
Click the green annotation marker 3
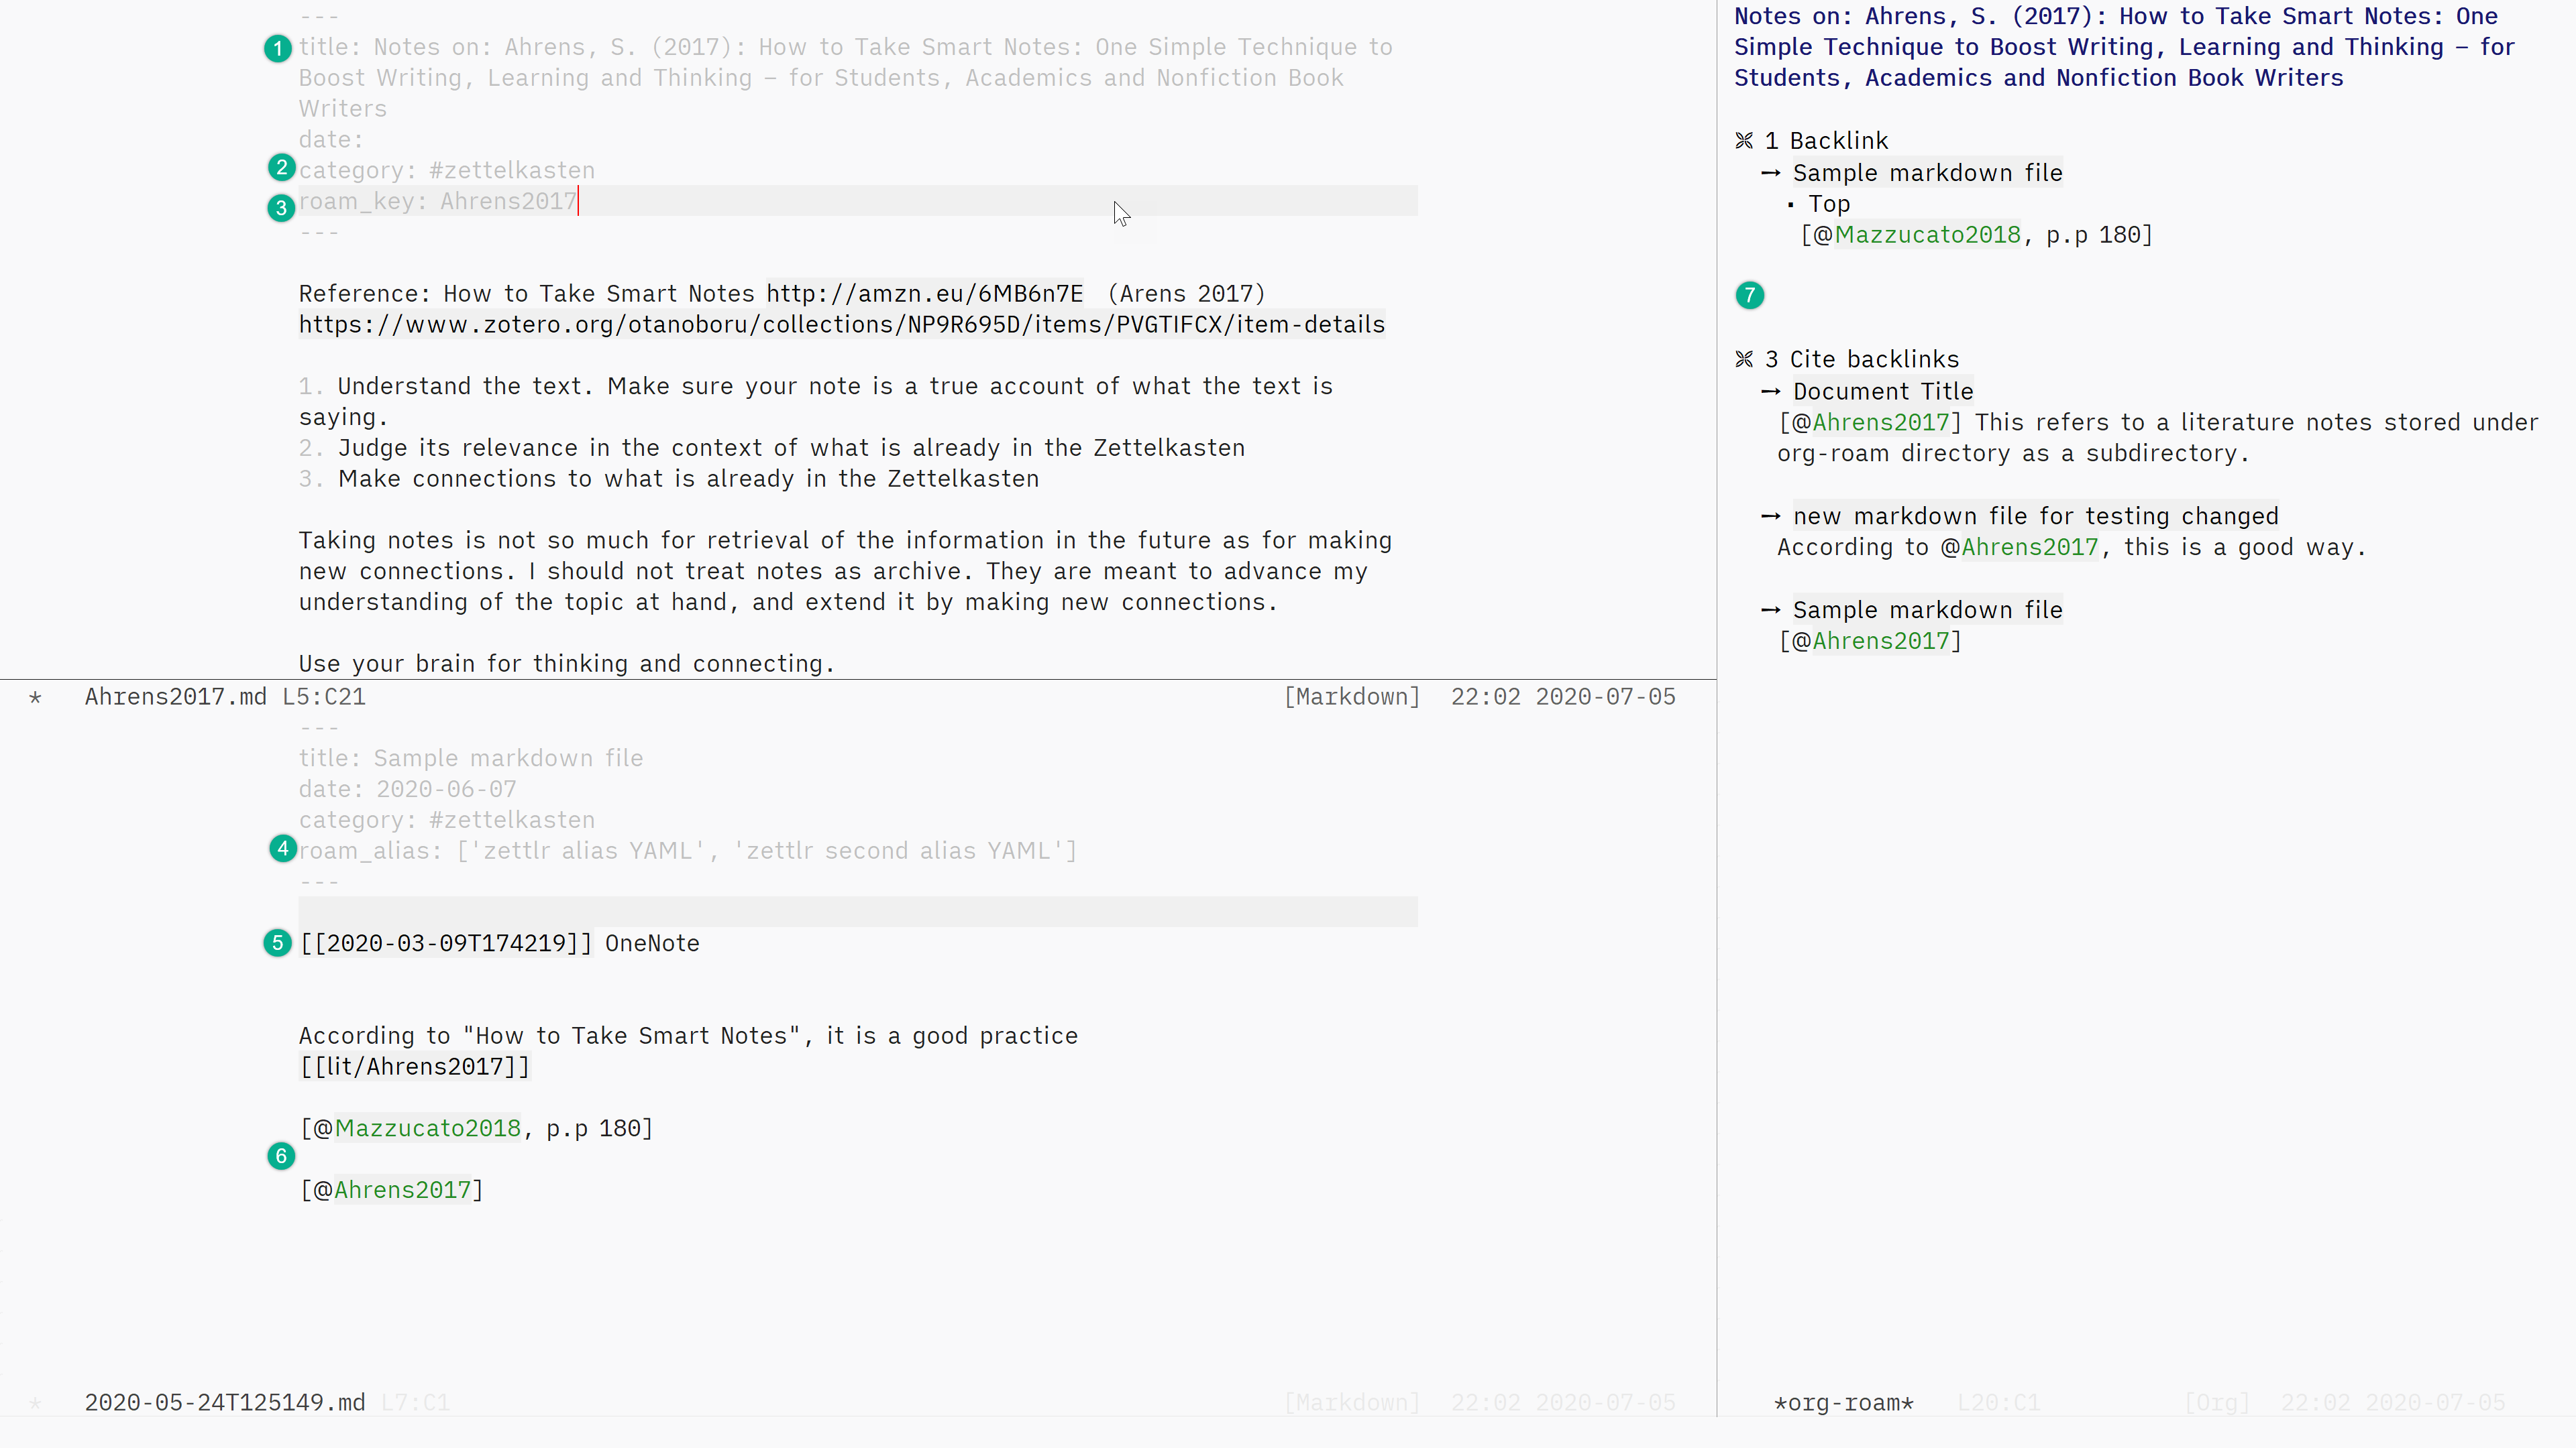click(x=281, y=208)
